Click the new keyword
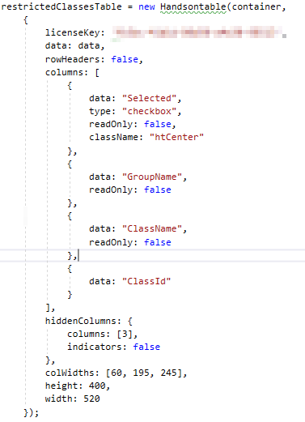Image resolution: width=305 pixels, height=422 pixels. pyautogui.click(x=146, y=6)
